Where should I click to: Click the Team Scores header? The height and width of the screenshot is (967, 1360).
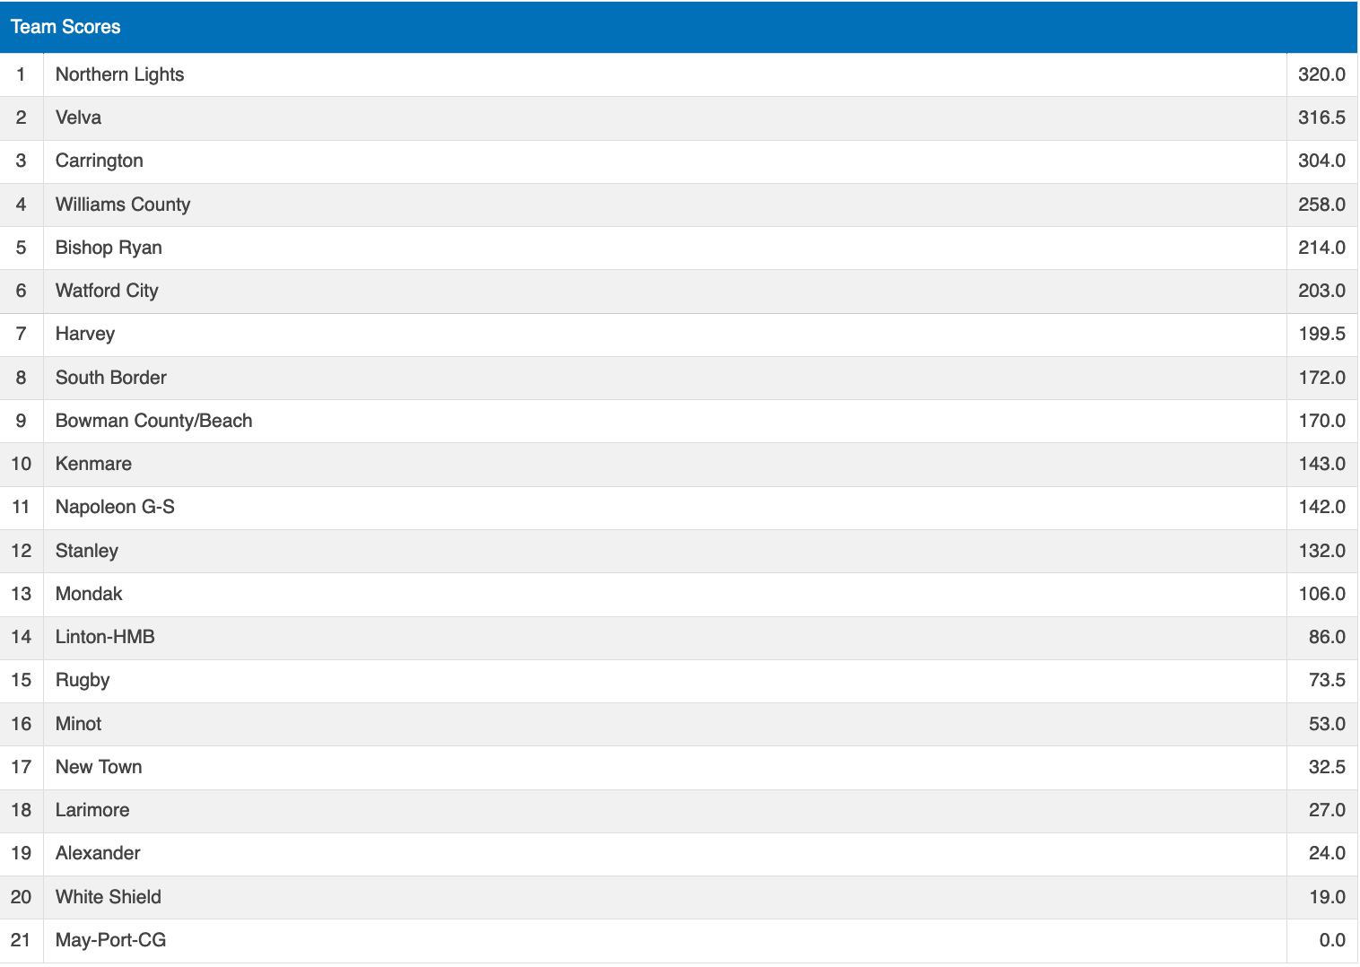point(65,27)
